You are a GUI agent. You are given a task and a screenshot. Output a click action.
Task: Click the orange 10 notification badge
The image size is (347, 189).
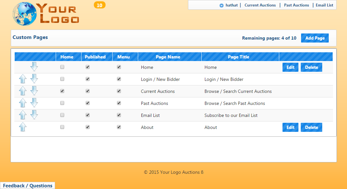coord(99,5)
